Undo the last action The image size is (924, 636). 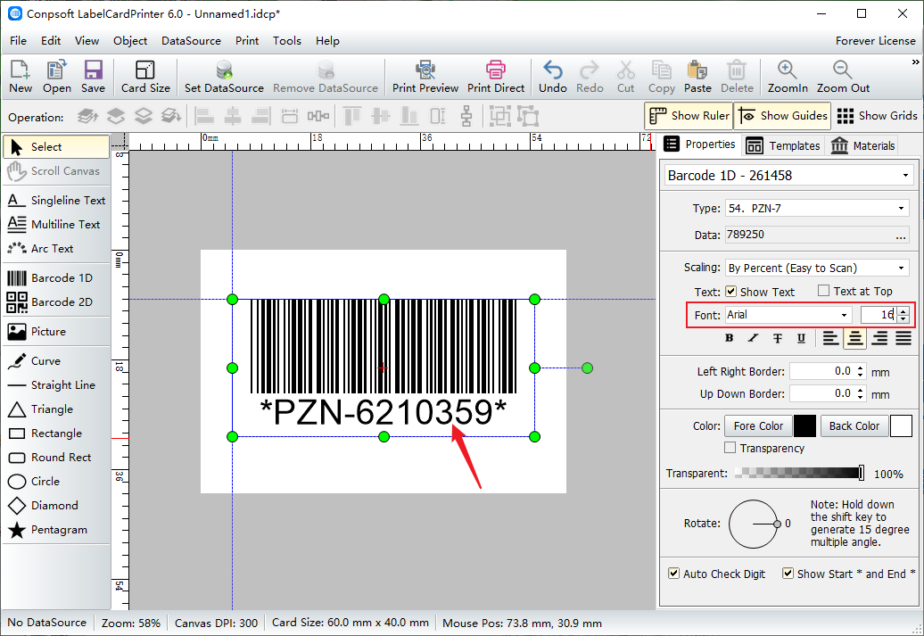tap(553, 77)
